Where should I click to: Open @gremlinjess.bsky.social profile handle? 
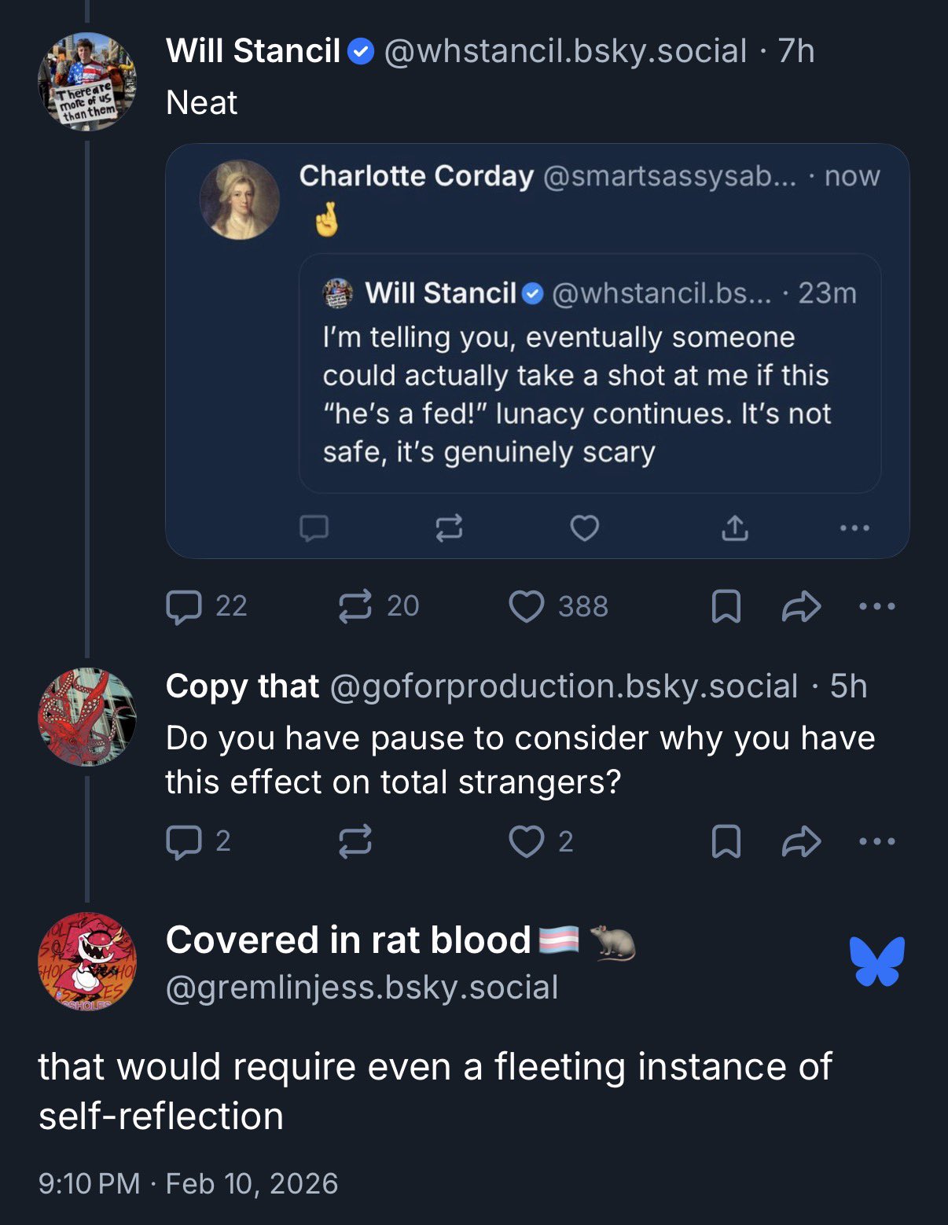coord(362,988)
